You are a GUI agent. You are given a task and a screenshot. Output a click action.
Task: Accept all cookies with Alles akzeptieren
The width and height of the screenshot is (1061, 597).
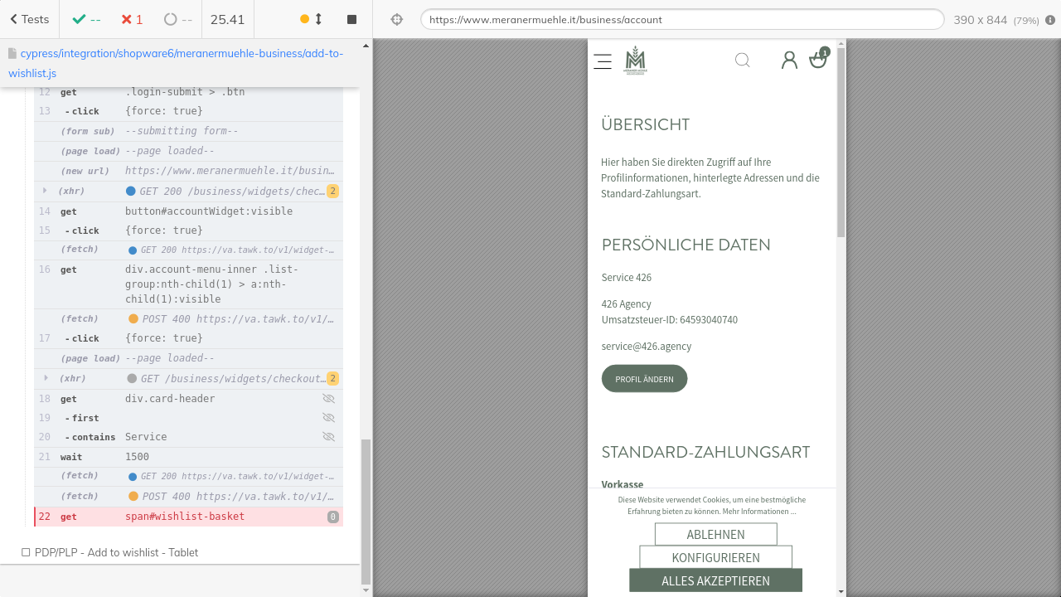pyautogui.click(x=715, y=580)
